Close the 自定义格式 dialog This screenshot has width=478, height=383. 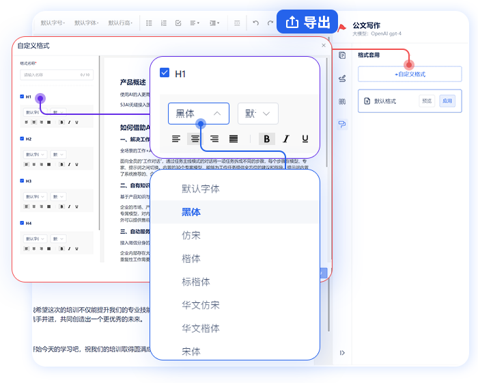point(324,46)
